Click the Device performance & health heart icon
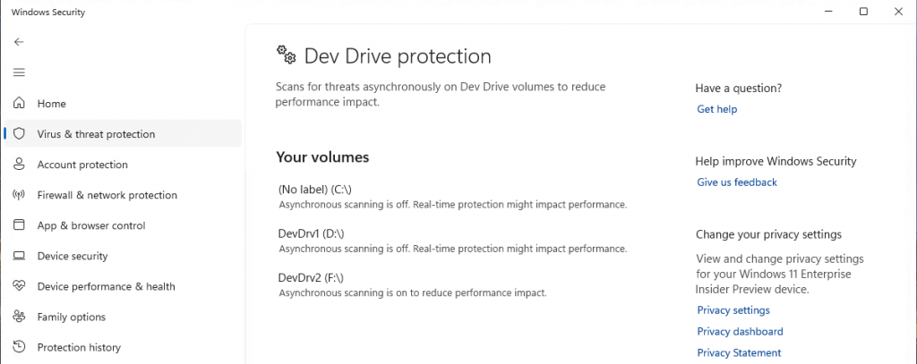Viewport: 917px width, 364px height. pyautogui.click(x=19, y=286)
